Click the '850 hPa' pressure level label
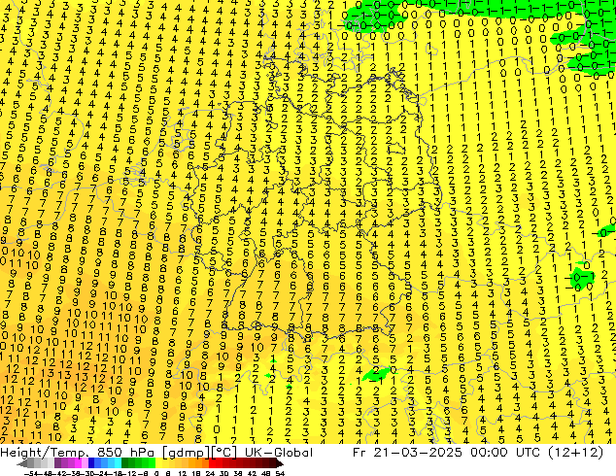The width and height of the screenshot is (616, 476). point(125,453)
